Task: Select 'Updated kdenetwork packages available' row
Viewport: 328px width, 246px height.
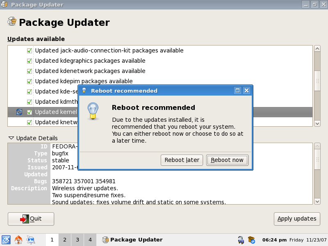Action: pyautogui.click(x=160, y=71)
